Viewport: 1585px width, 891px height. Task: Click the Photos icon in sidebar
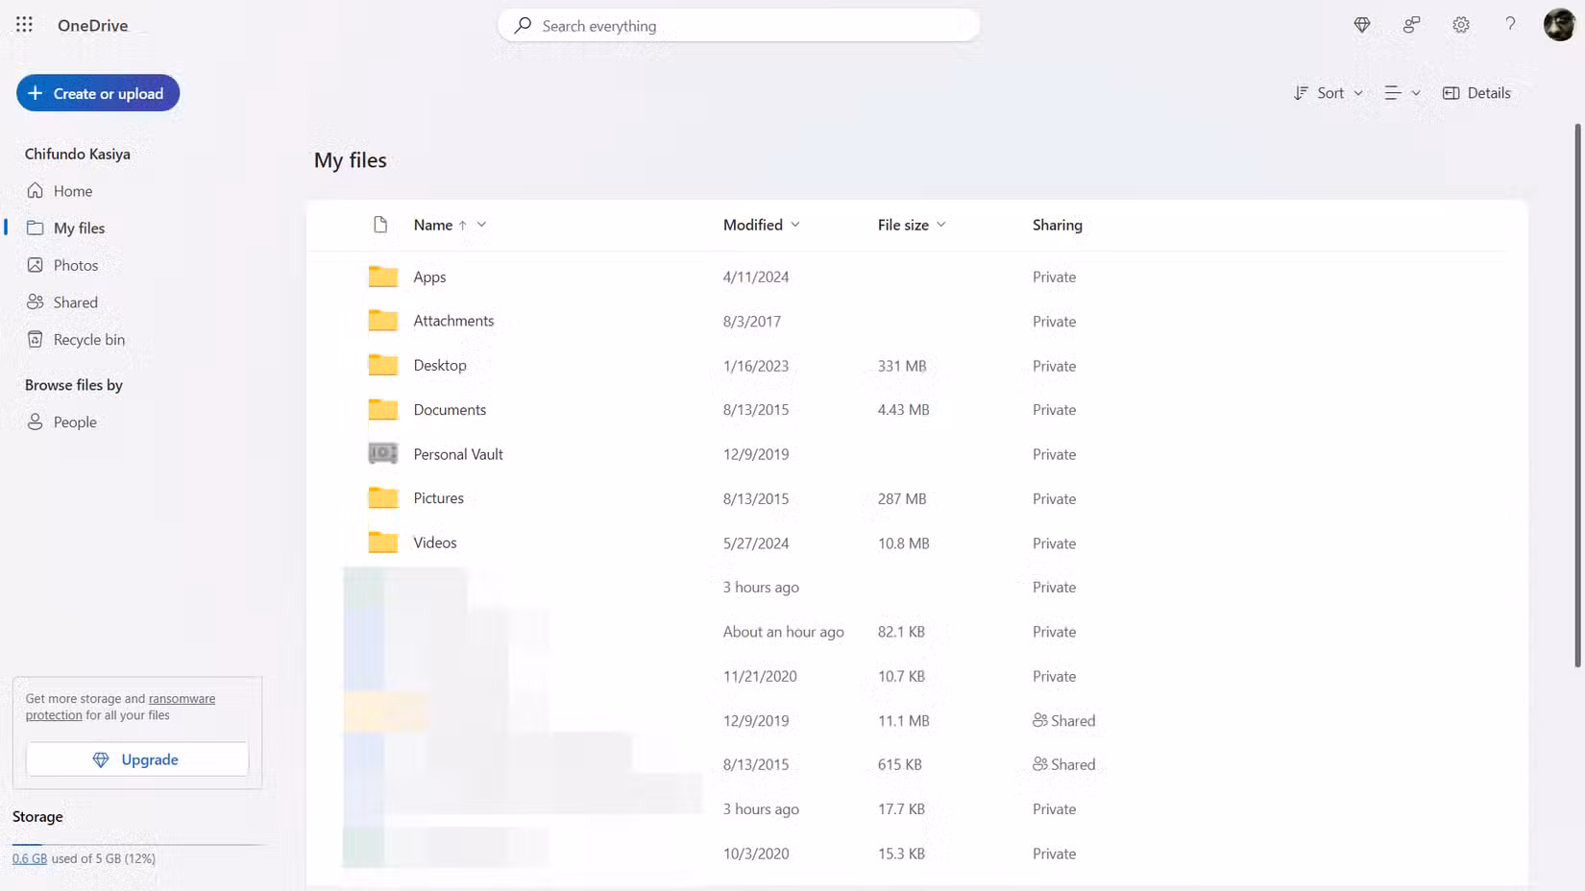[36, 265]
